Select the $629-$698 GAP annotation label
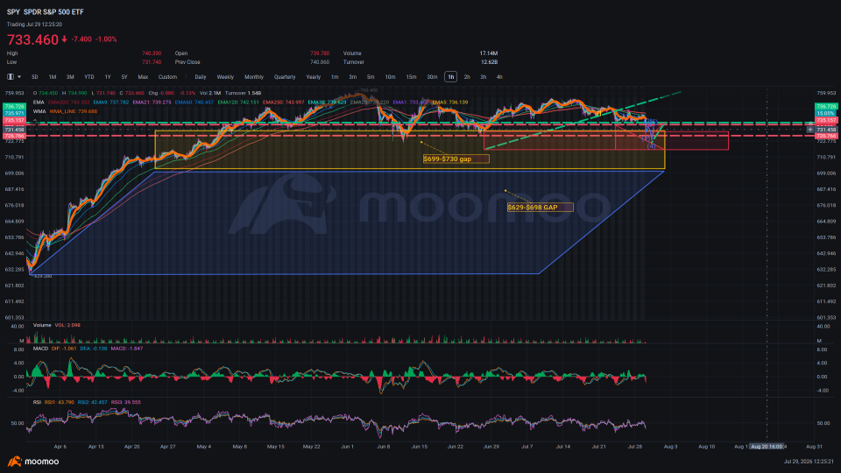Image resolution: width=841 pixels, height=473 pixels. 541,207
